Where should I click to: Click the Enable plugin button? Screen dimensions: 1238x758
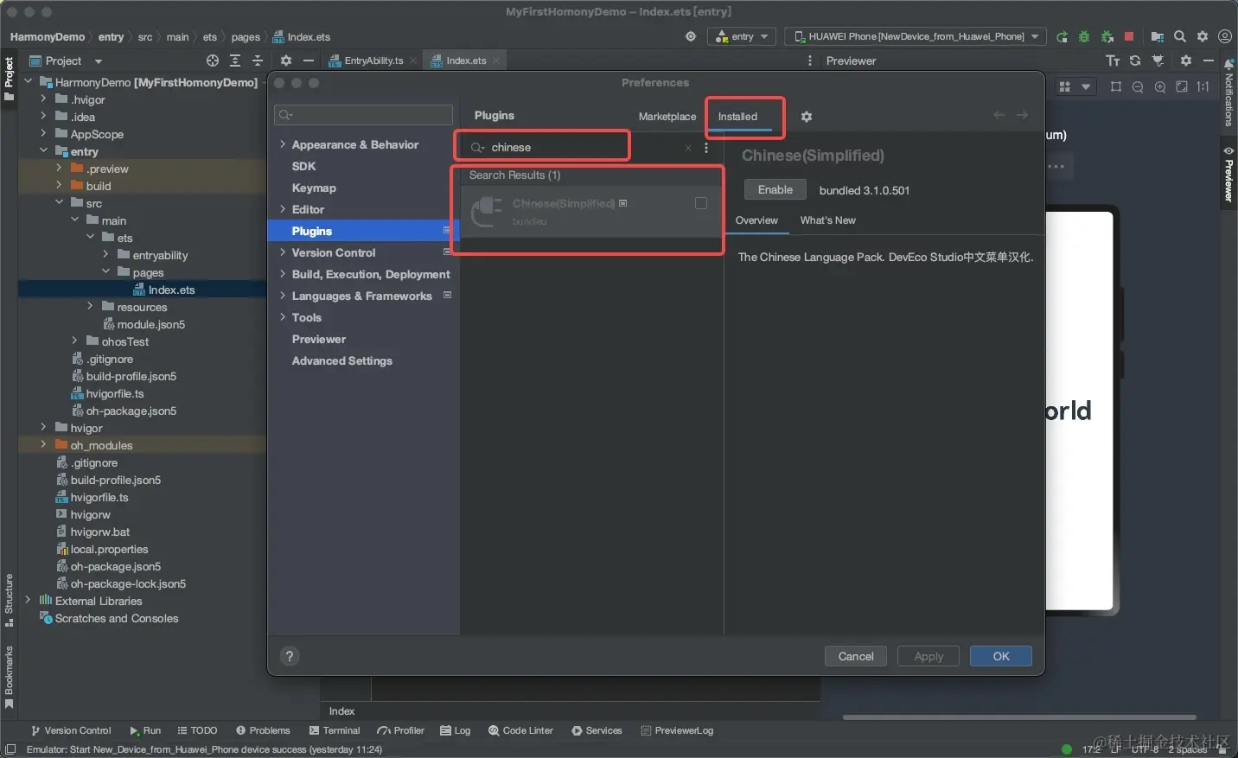click(775, 190)
